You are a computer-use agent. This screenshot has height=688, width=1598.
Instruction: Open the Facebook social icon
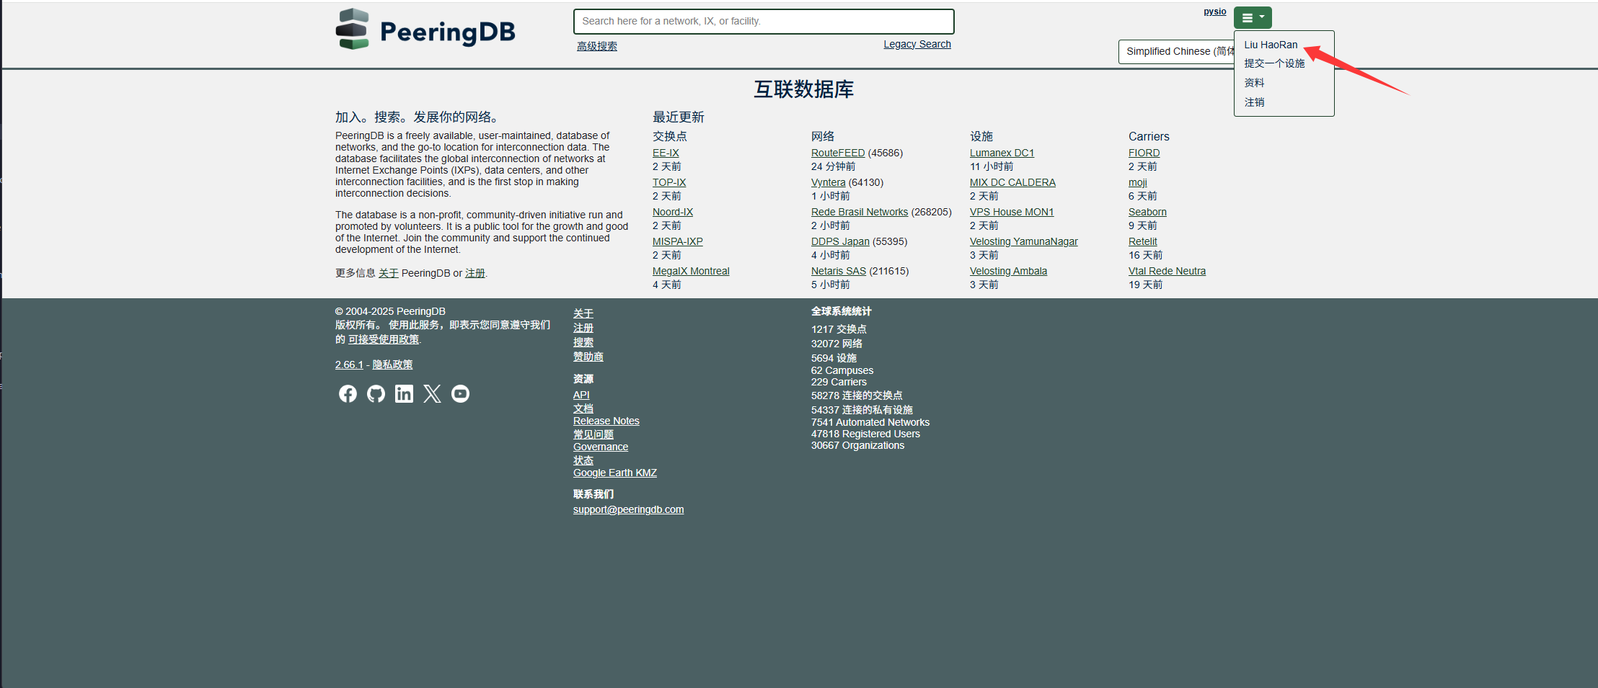[x=348, y=393]
